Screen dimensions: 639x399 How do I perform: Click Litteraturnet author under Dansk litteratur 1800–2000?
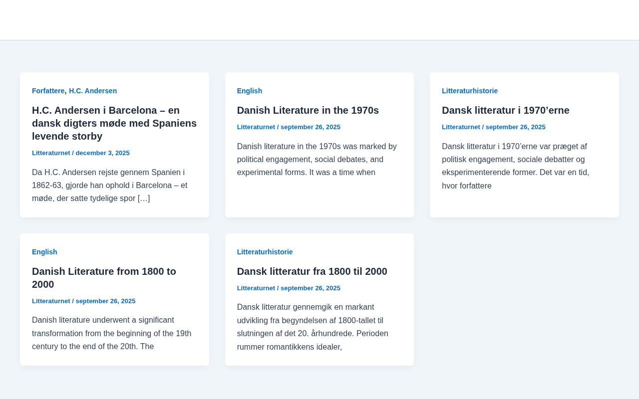(256, 288)
